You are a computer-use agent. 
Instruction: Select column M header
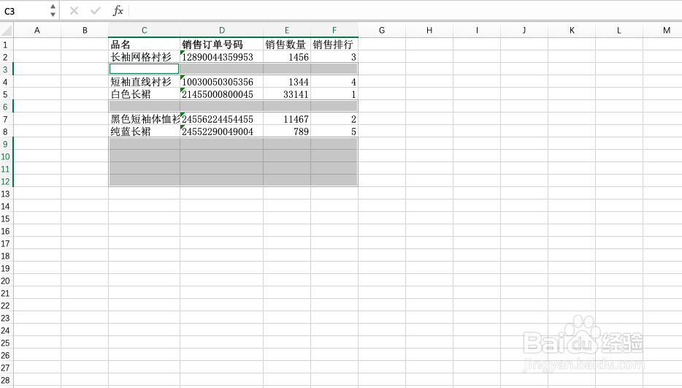coord(662,31)
